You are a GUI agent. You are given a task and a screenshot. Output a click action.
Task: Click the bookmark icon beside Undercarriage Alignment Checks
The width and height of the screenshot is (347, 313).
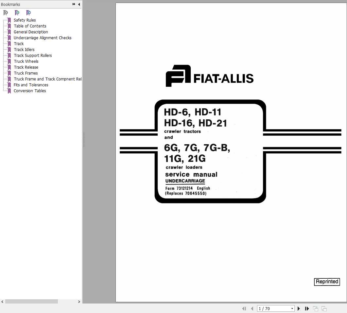pos(9,38)
